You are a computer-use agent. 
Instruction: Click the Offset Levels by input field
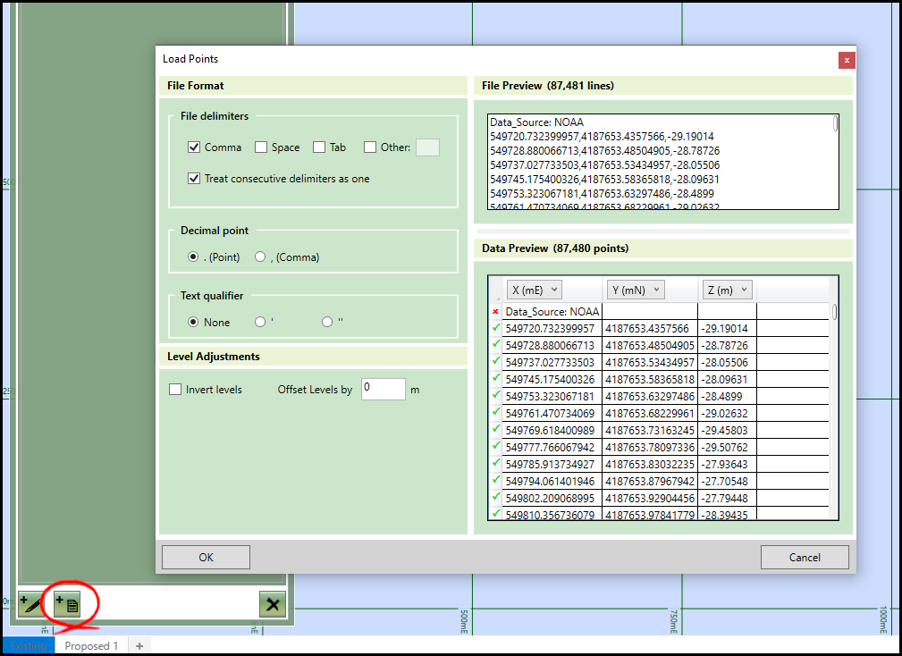(x=383, y=390)
